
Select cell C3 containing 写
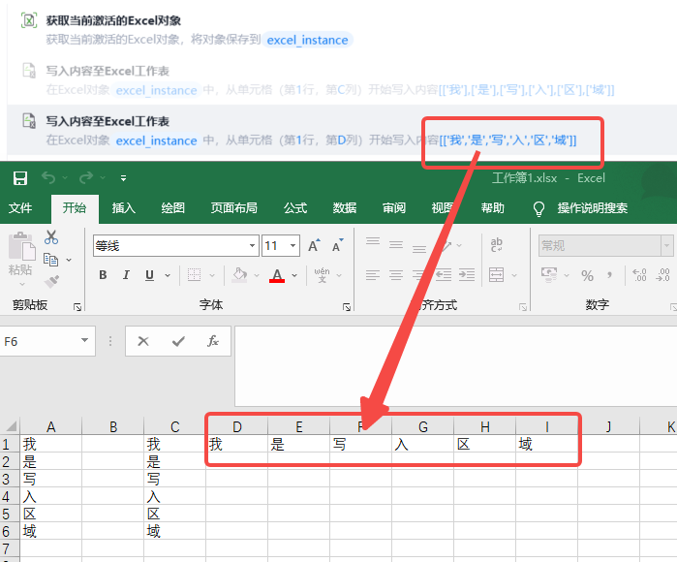point(174,479)
